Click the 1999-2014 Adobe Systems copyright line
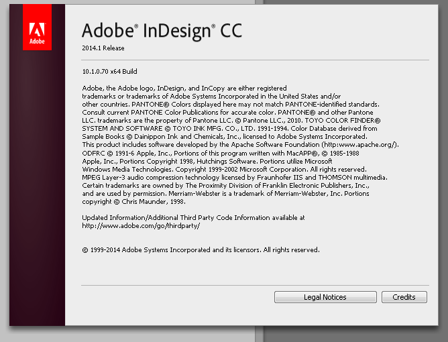This screenshot has height=342, width=448. tap(201, 250)
